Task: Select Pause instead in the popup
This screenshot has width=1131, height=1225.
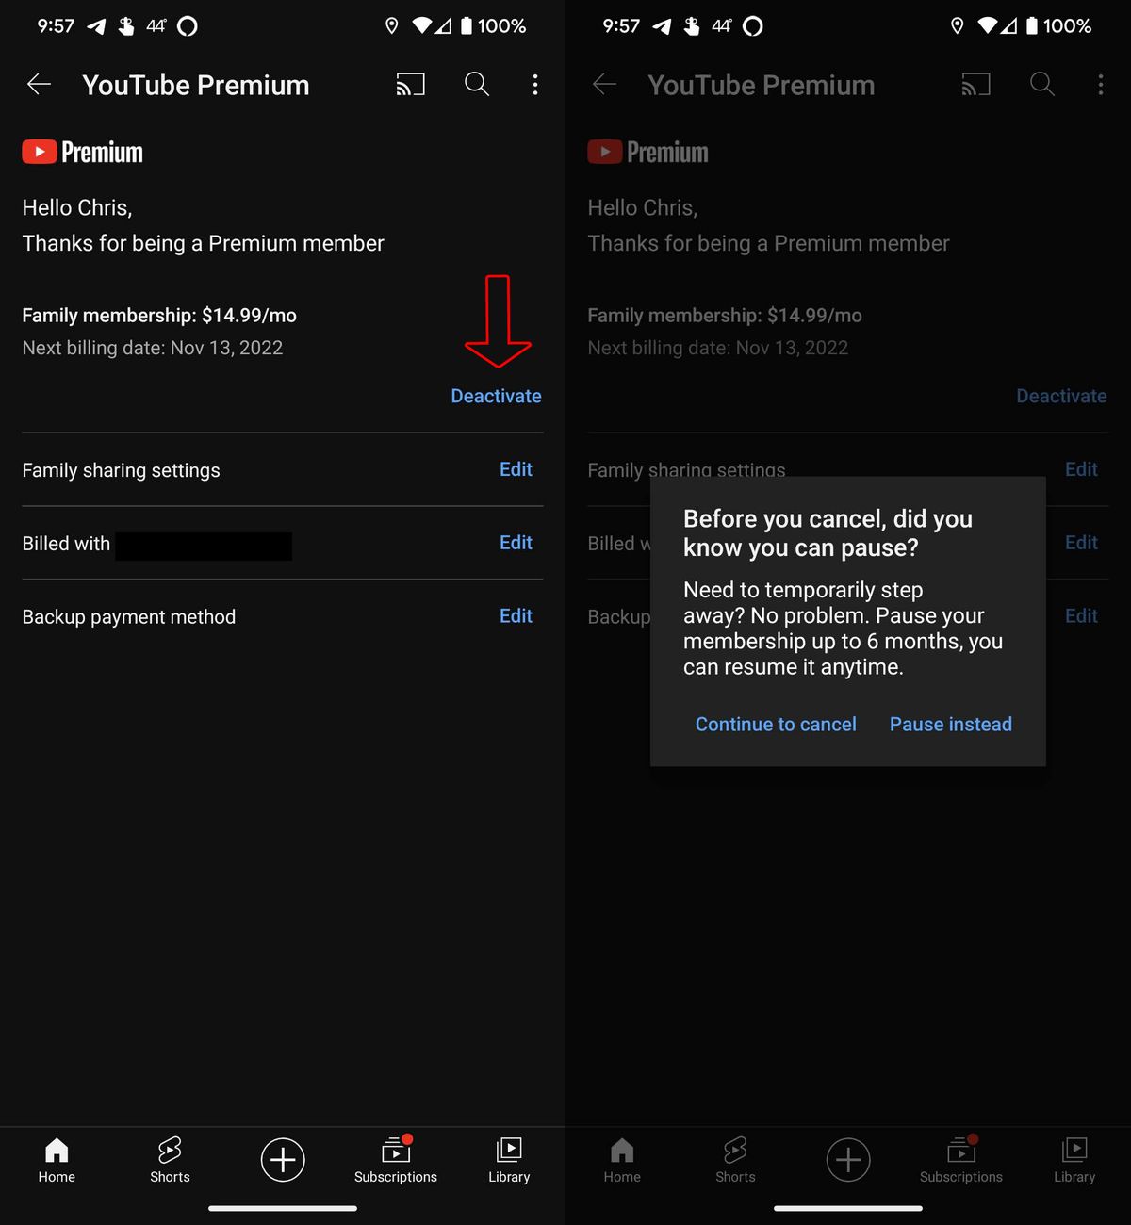Action: (950, 724)
